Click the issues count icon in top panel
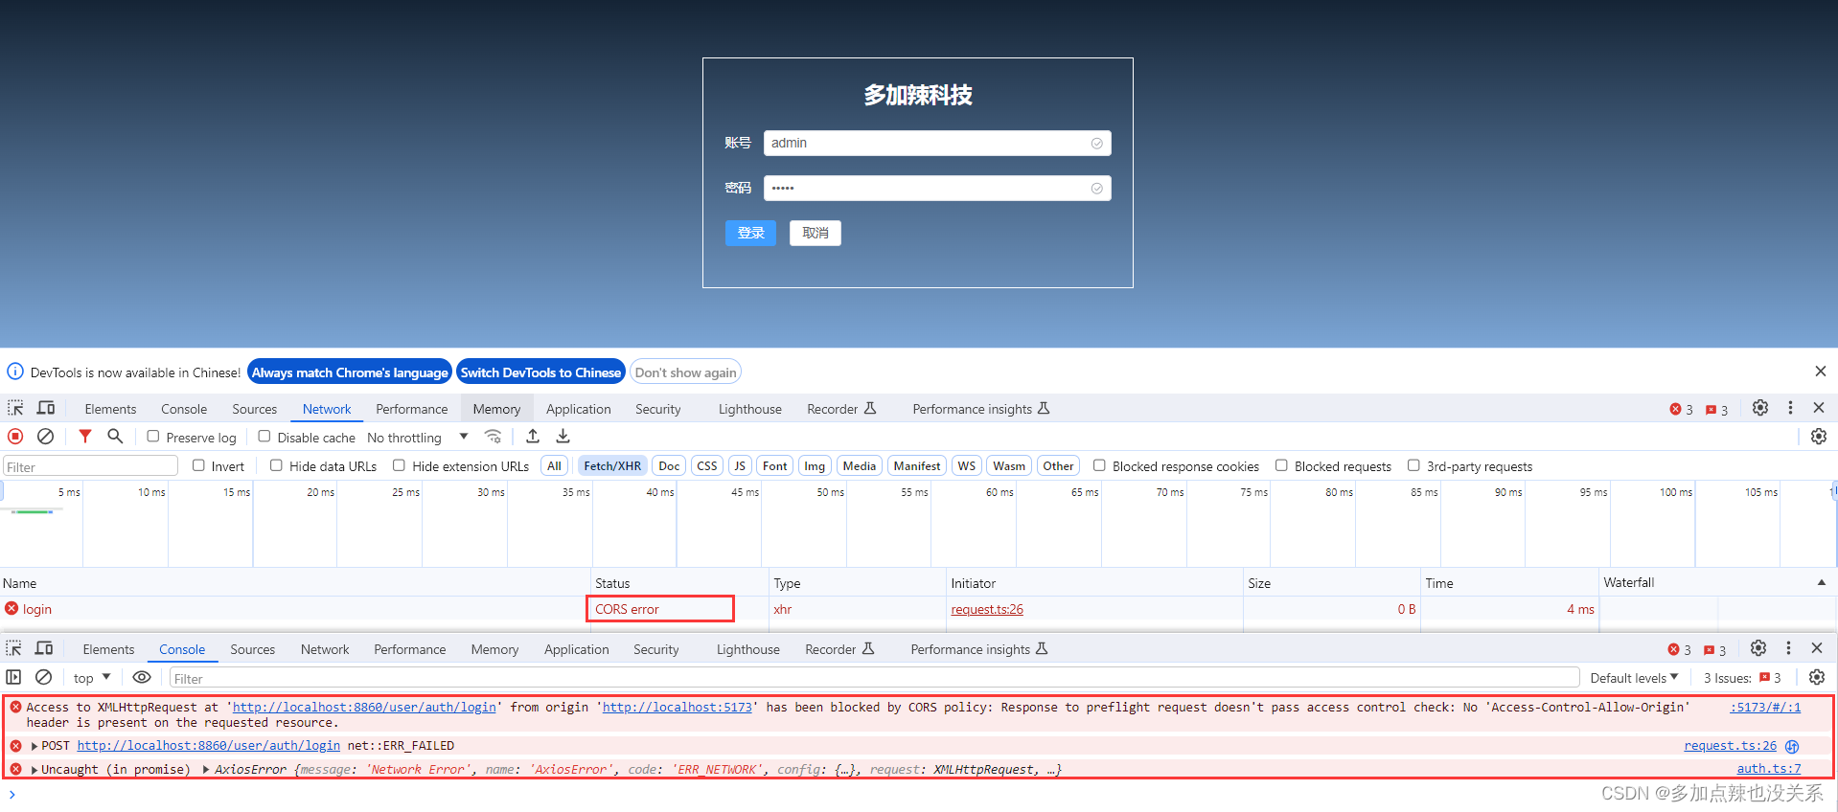The image size is (1838, 812). coord(1716,409)
